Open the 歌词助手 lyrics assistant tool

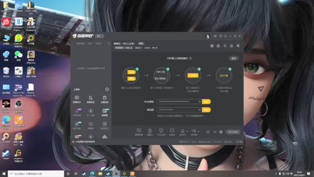[104, 125]
